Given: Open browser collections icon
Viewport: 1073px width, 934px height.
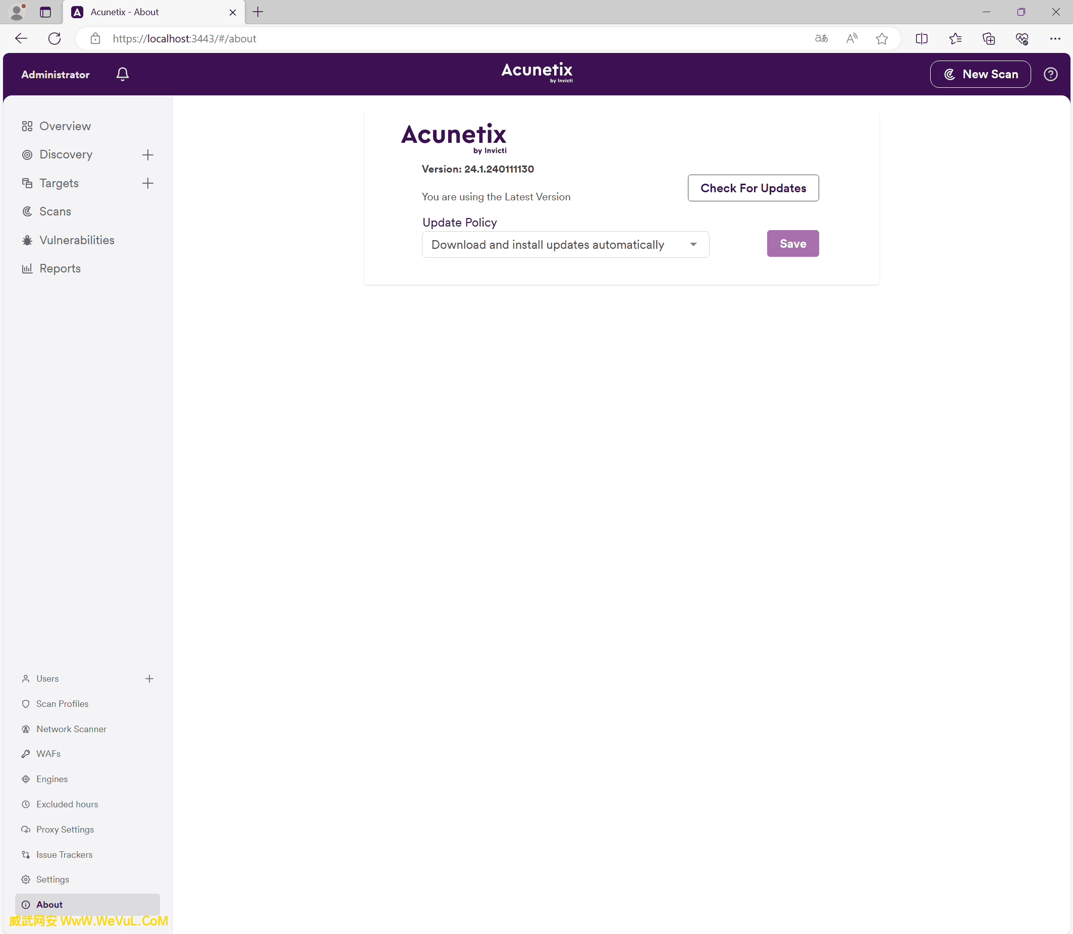Looking at the screenshot, I should (x=988, y=38).
